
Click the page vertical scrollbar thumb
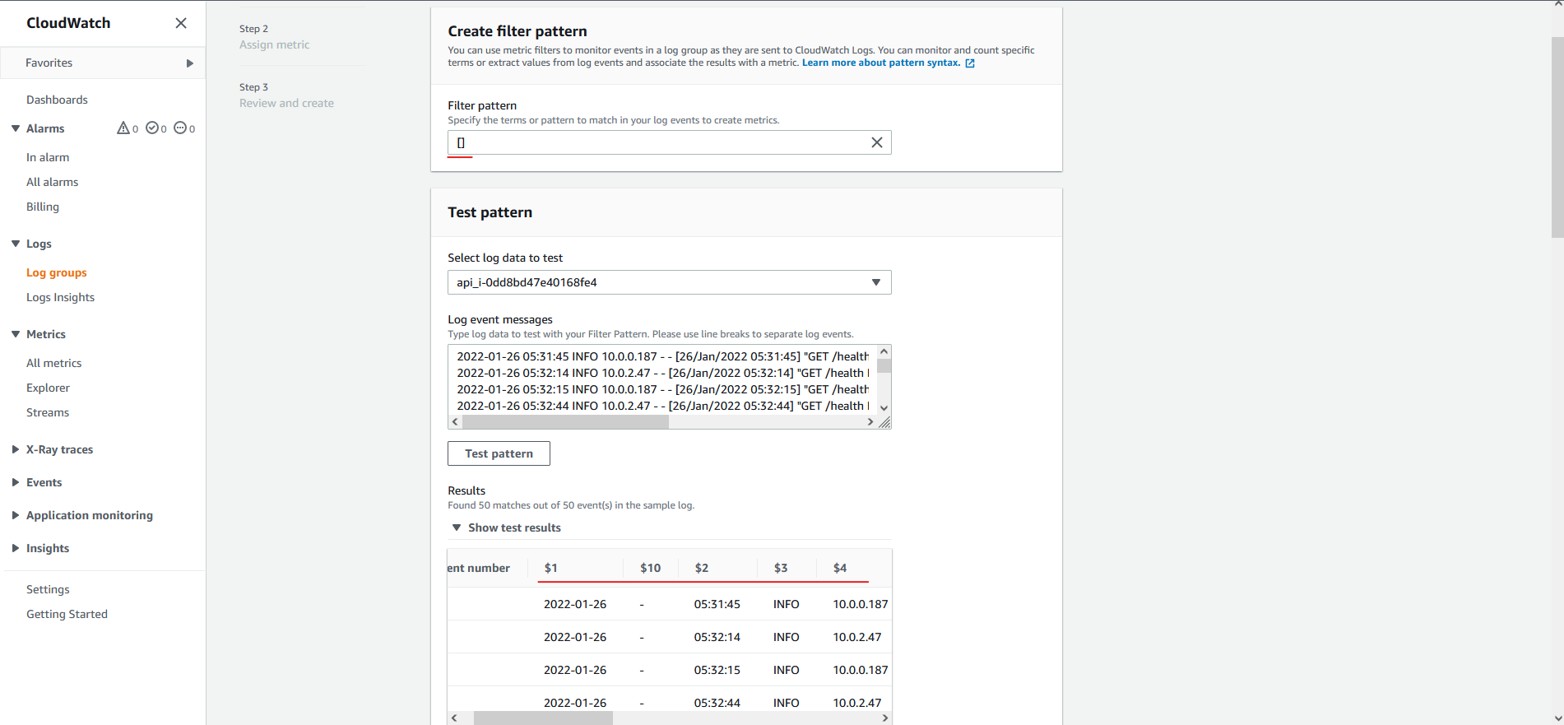[x=1557, y=137]
